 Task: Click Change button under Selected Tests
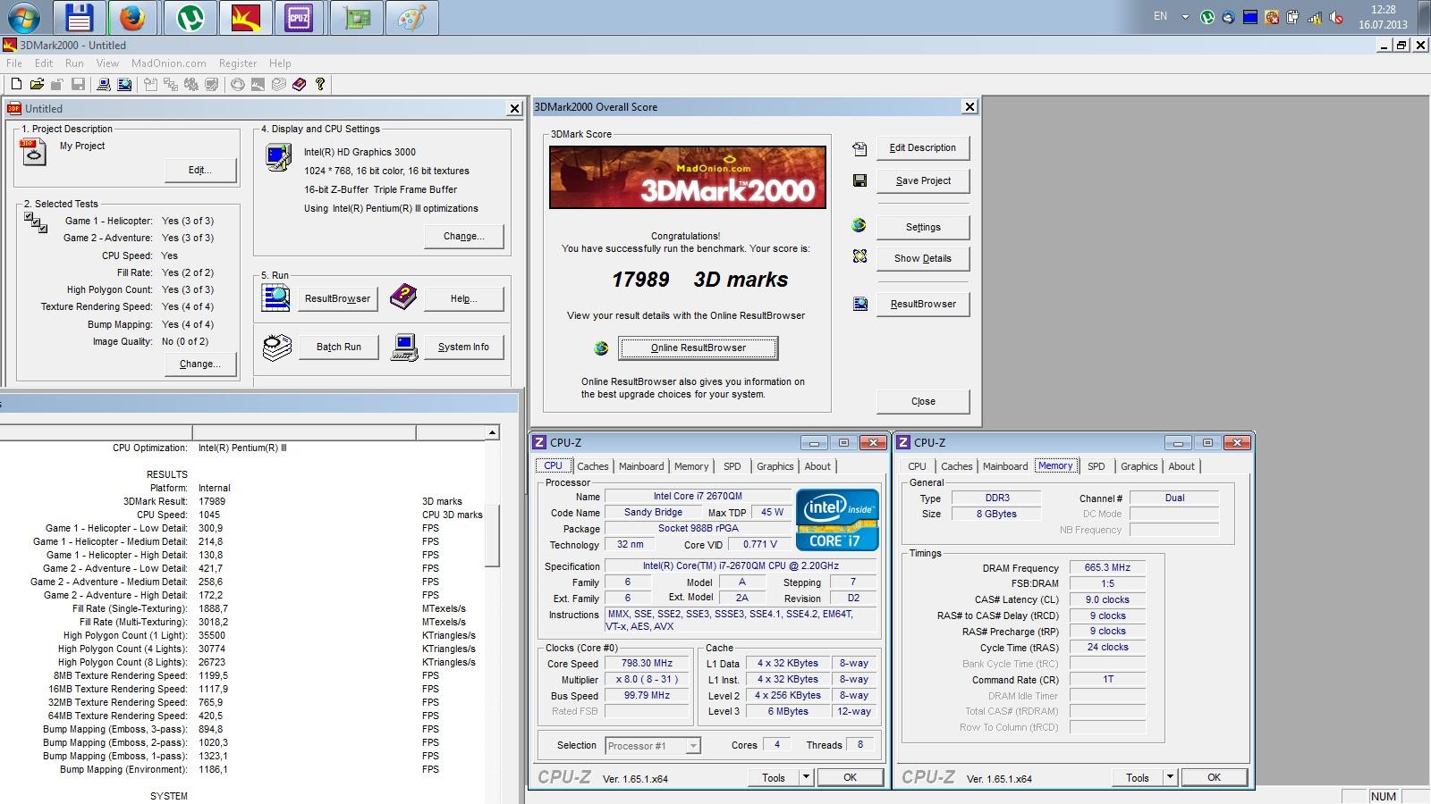pos(199,364)
